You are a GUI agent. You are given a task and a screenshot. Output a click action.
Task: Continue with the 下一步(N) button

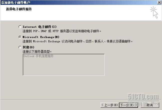tap(128, 105)
